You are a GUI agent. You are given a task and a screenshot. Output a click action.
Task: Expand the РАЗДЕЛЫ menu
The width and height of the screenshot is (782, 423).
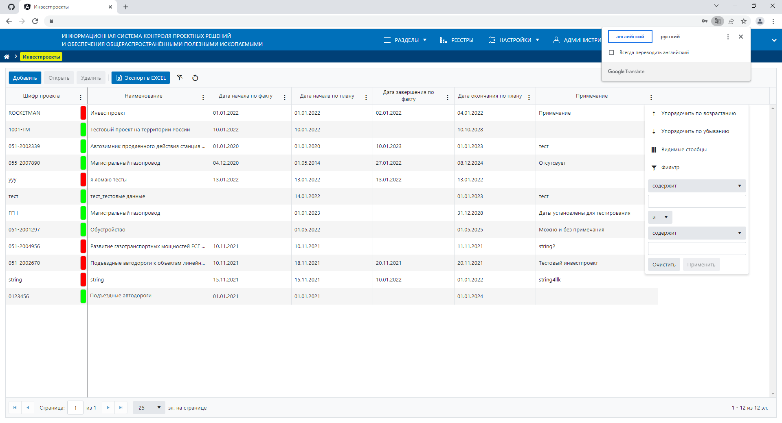(x=405, y=40)
